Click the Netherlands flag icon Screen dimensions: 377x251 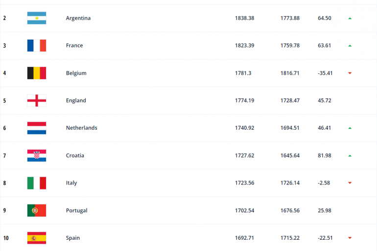(36, 128)
